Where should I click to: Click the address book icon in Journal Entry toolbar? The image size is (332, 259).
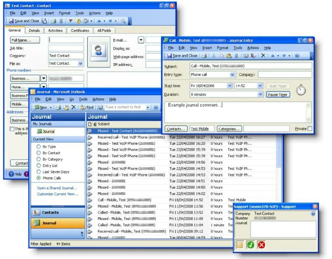246,55
